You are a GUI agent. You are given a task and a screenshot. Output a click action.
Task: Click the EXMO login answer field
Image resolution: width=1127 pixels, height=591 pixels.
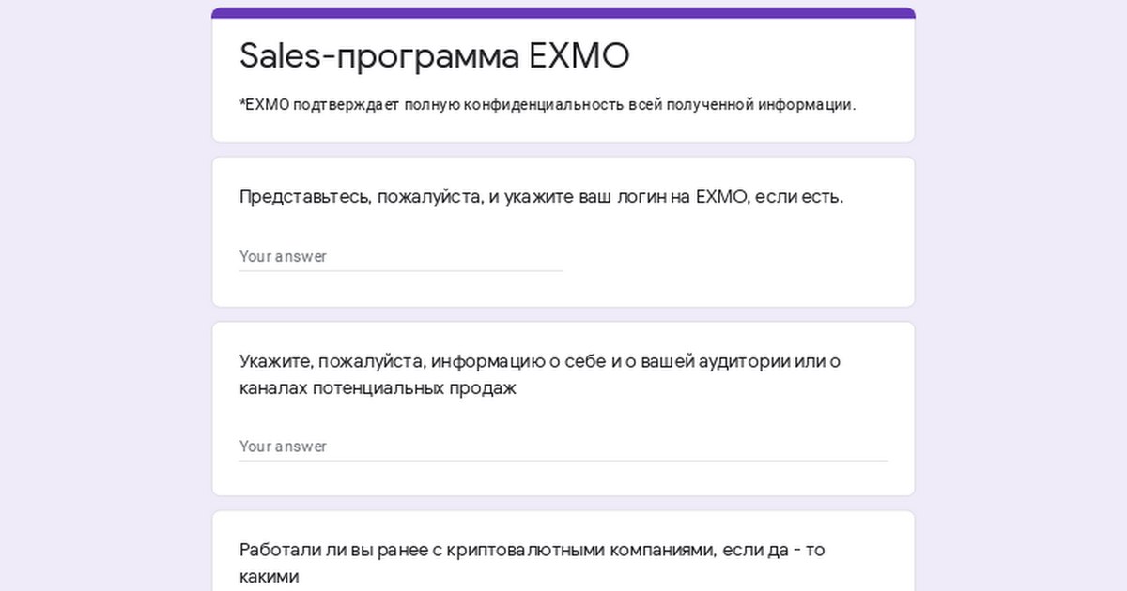coord(401,256)
